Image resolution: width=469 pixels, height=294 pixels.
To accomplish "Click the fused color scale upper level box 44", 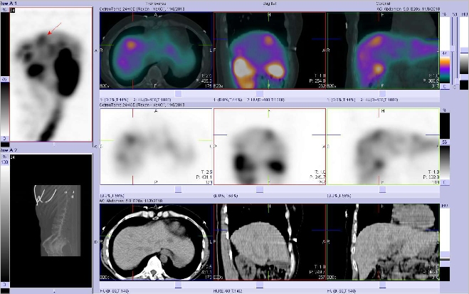I will 445,53.
